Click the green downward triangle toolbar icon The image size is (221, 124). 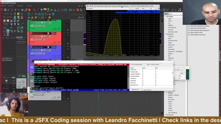48,10
